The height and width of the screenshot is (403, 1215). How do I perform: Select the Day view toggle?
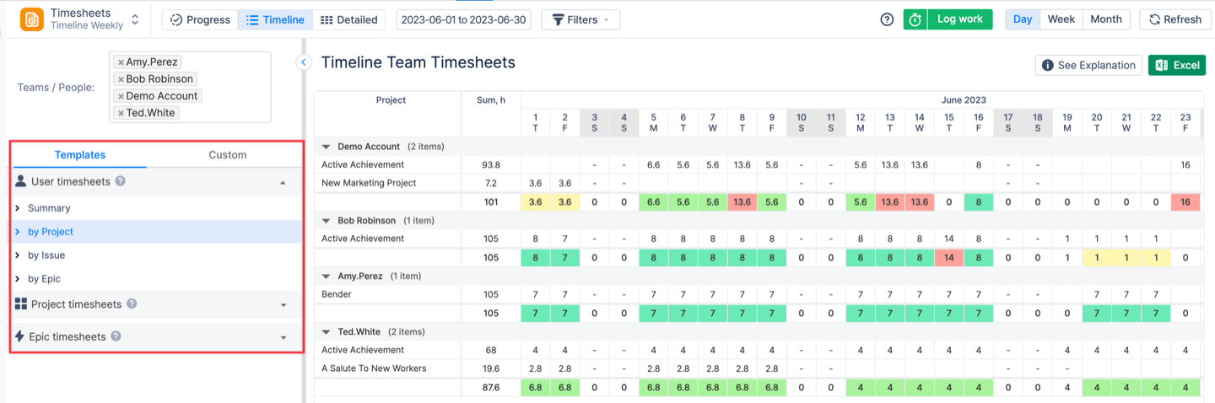tap(1022, 19)
